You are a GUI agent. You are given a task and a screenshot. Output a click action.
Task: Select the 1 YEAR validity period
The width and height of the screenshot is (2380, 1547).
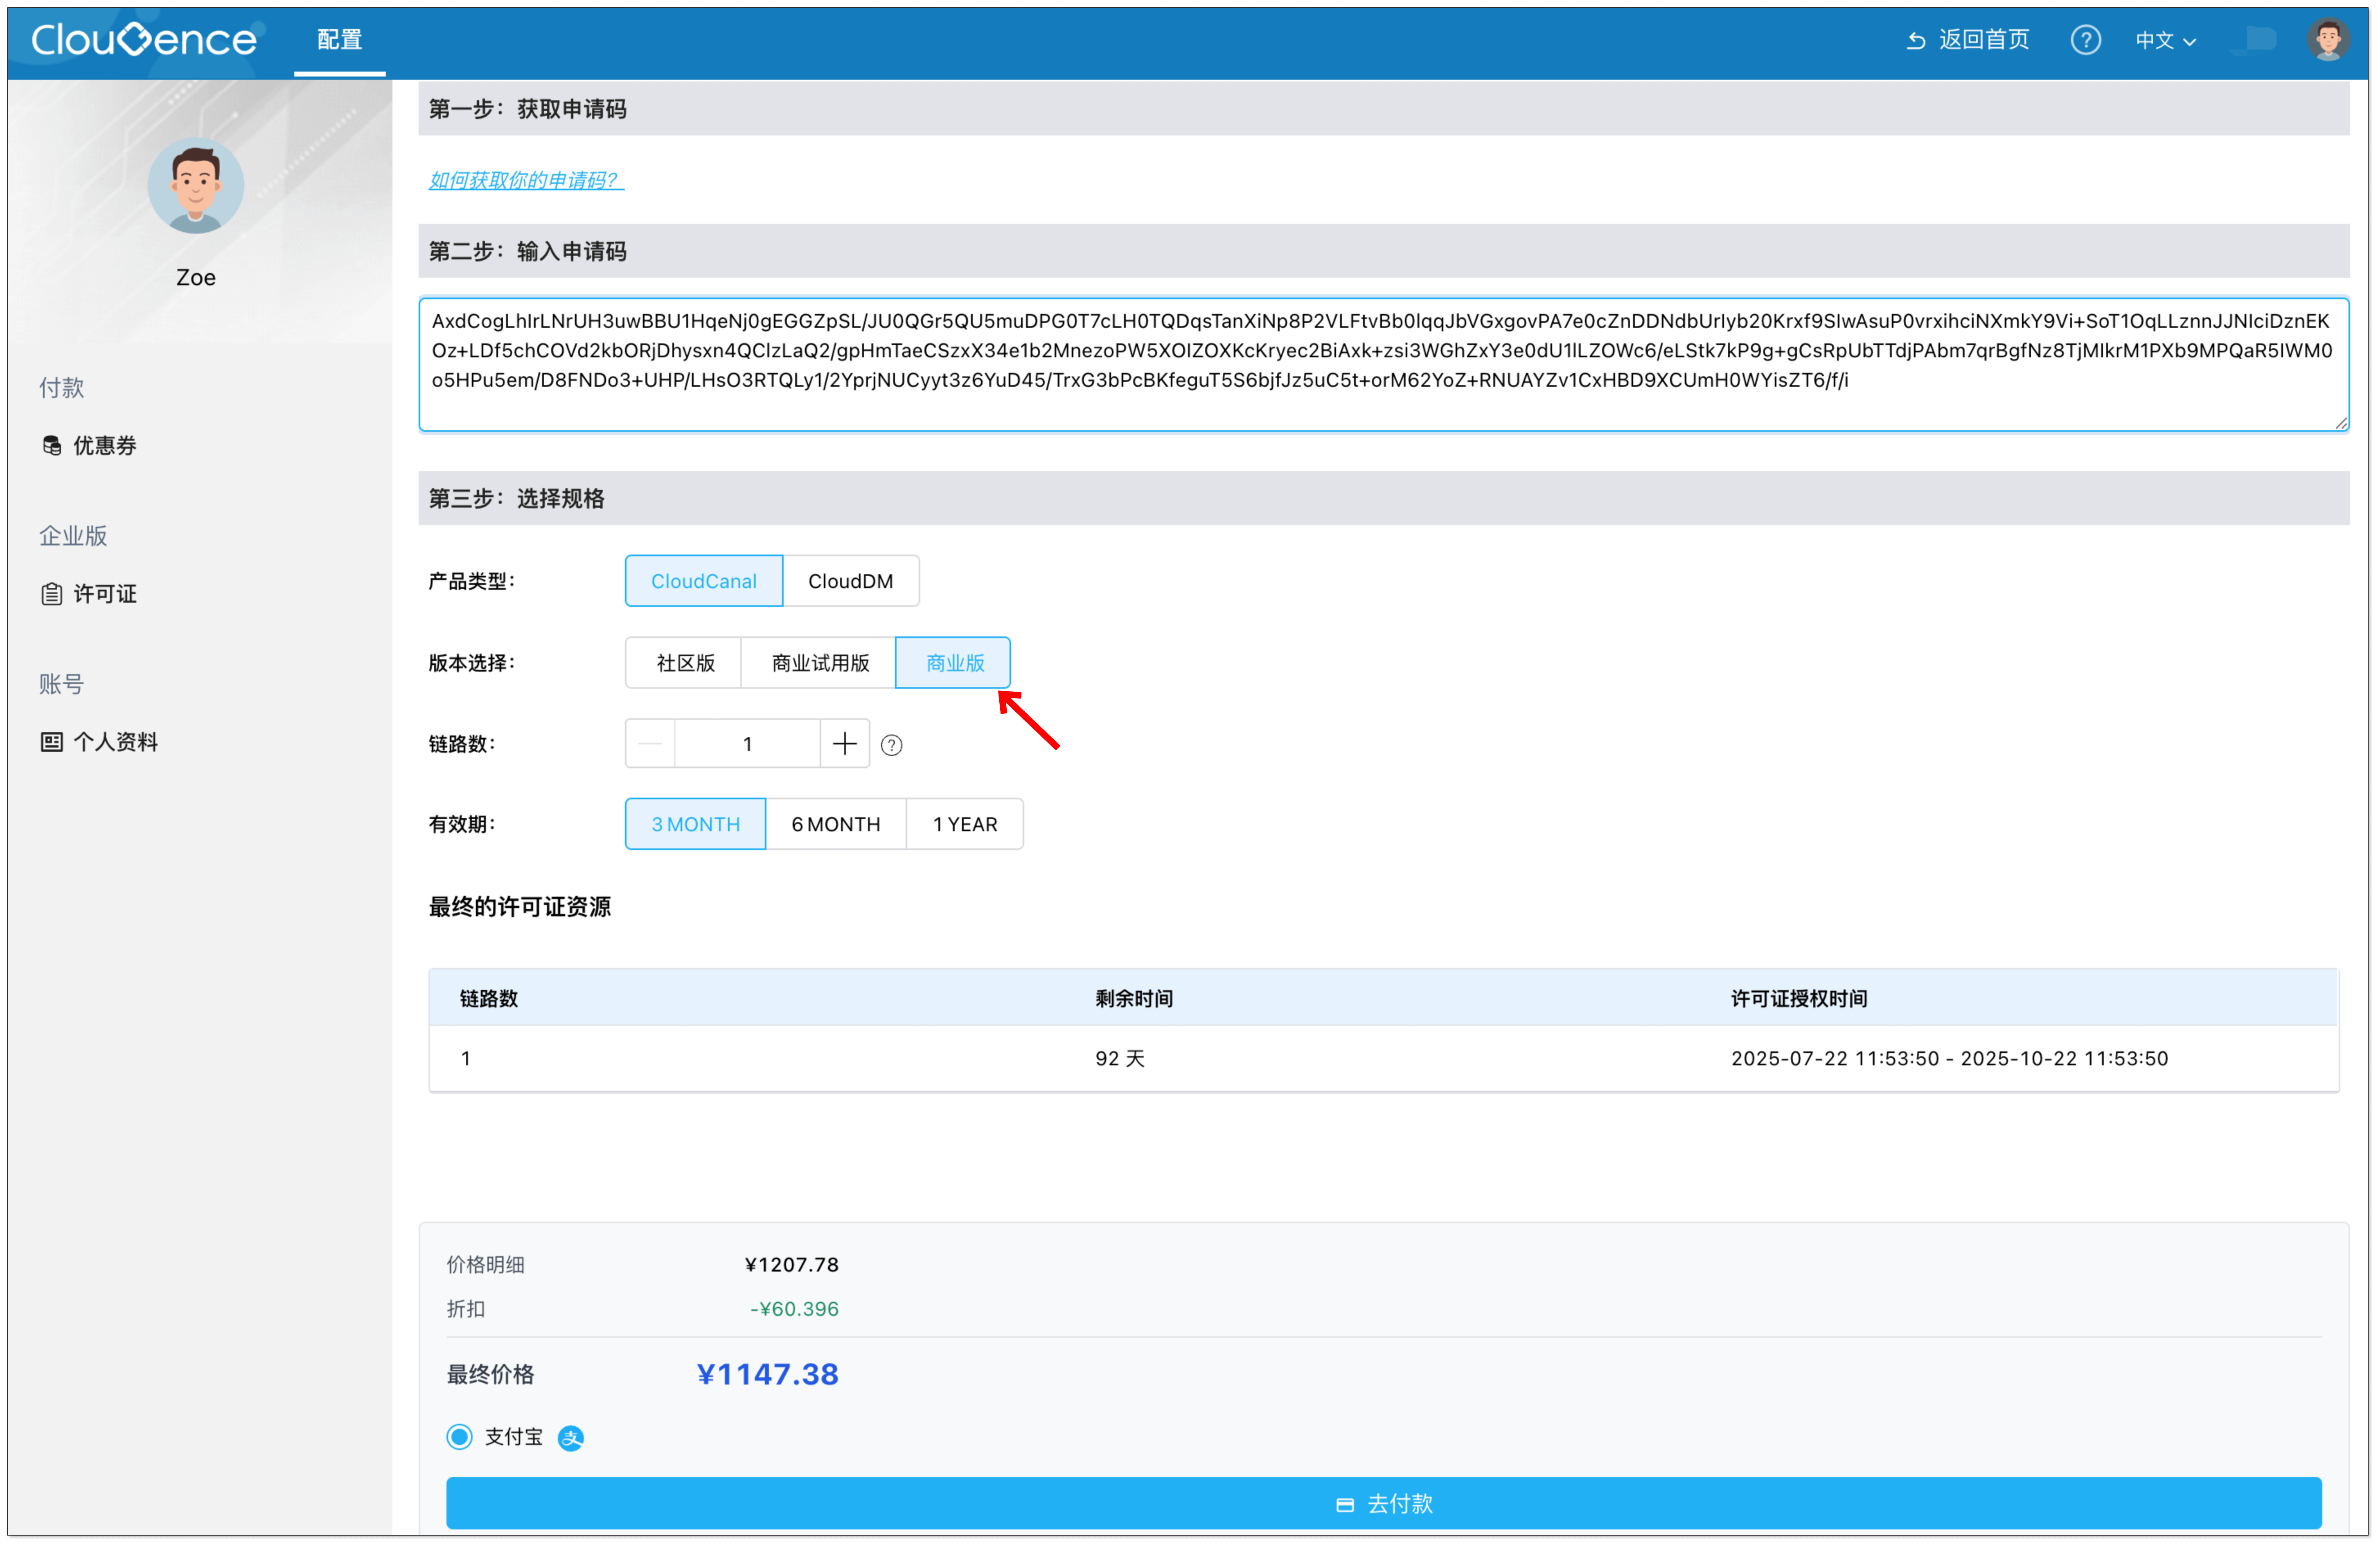965,824
